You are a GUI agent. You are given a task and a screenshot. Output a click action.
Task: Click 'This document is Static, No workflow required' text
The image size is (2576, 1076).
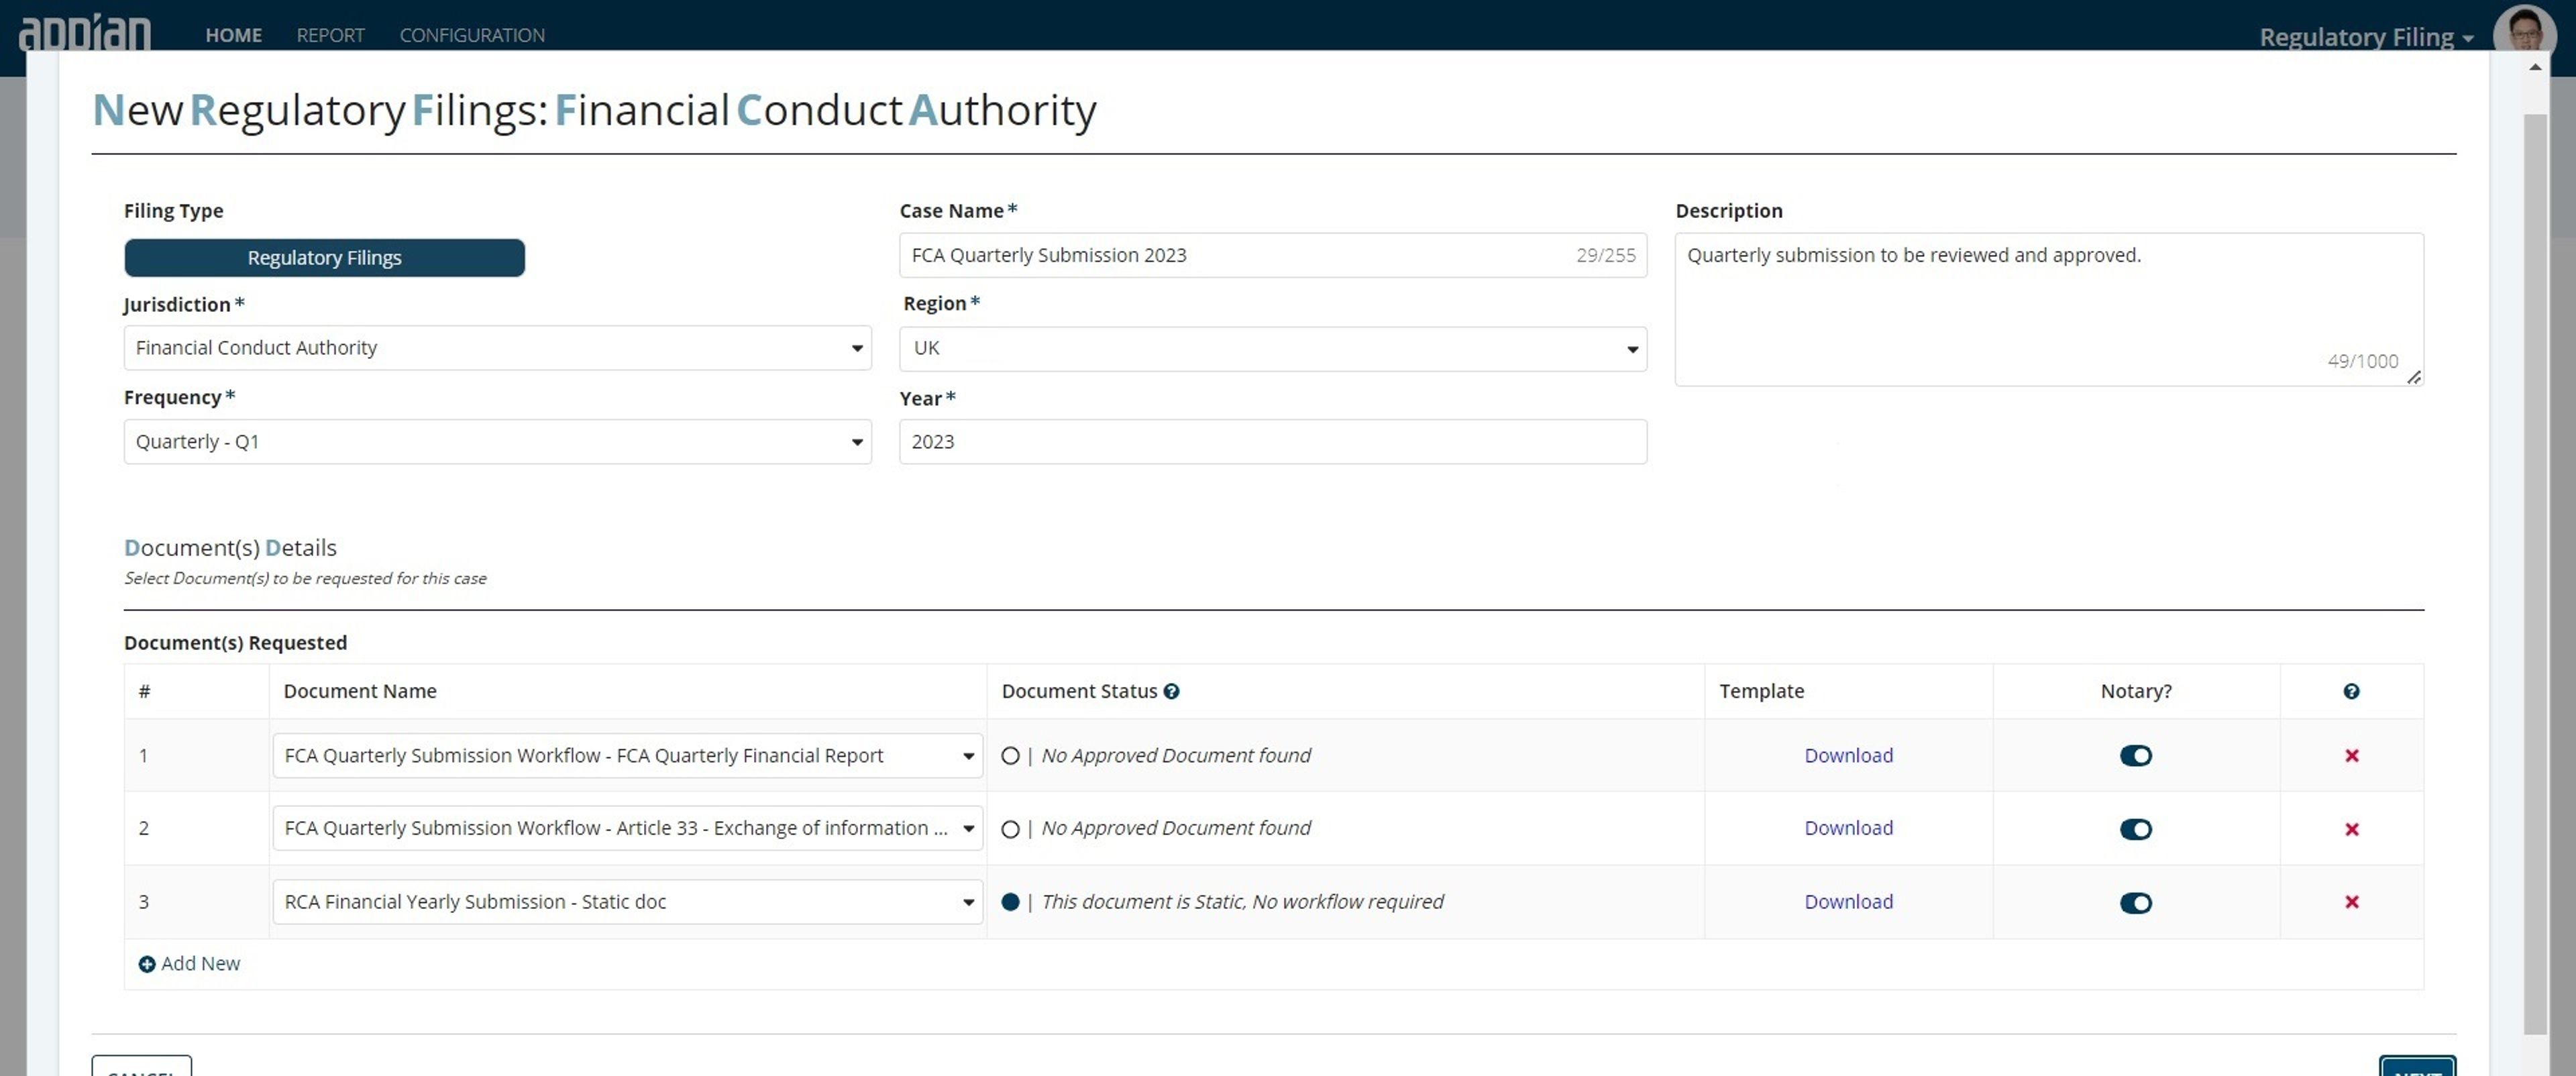coord(1242,902)
